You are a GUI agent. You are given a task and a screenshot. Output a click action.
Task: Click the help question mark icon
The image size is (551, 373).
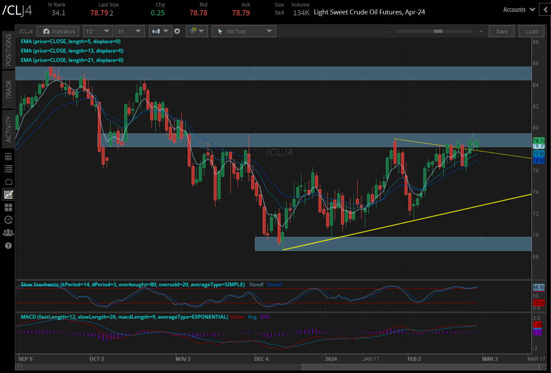9,246
